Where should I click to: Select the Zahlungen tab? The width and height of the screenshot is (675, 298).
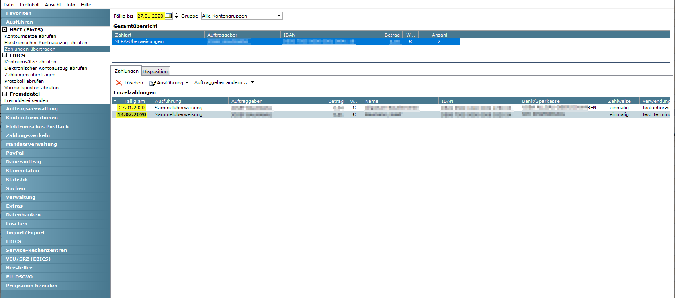(127, 71)
